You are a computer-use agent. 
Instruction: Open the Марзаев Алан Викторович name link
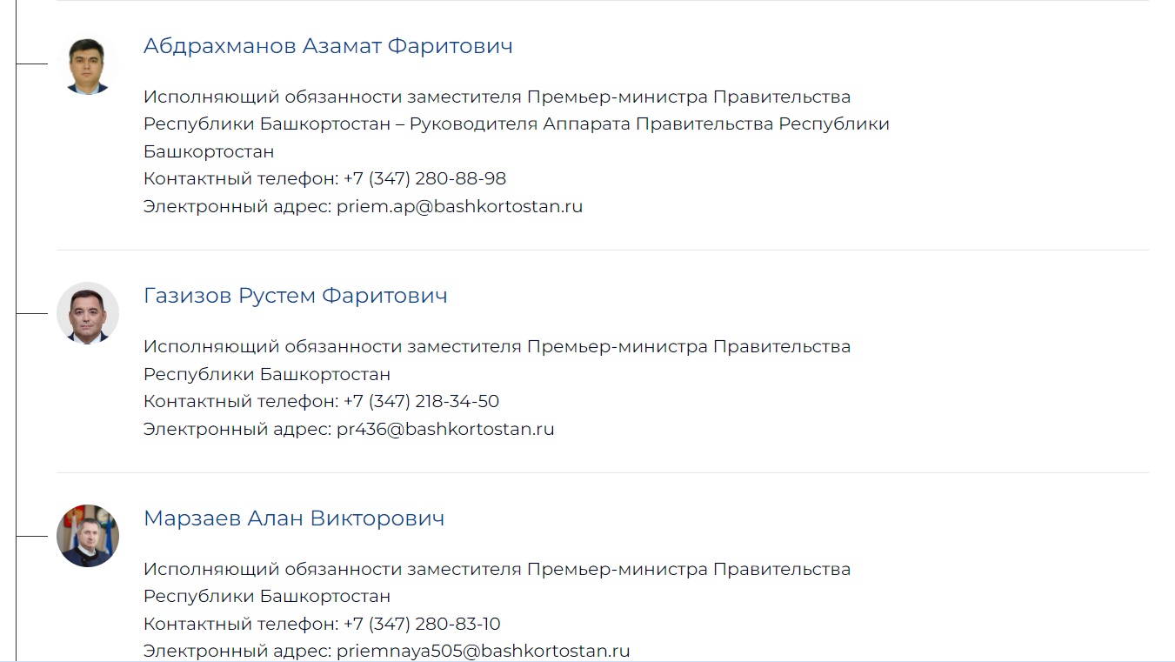click(293, 518)
